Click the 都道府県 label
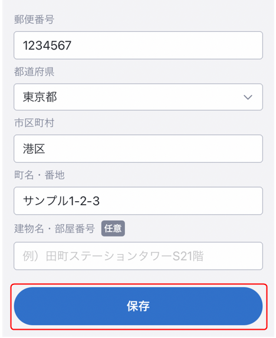276x338 pixels. coord(34,71)
